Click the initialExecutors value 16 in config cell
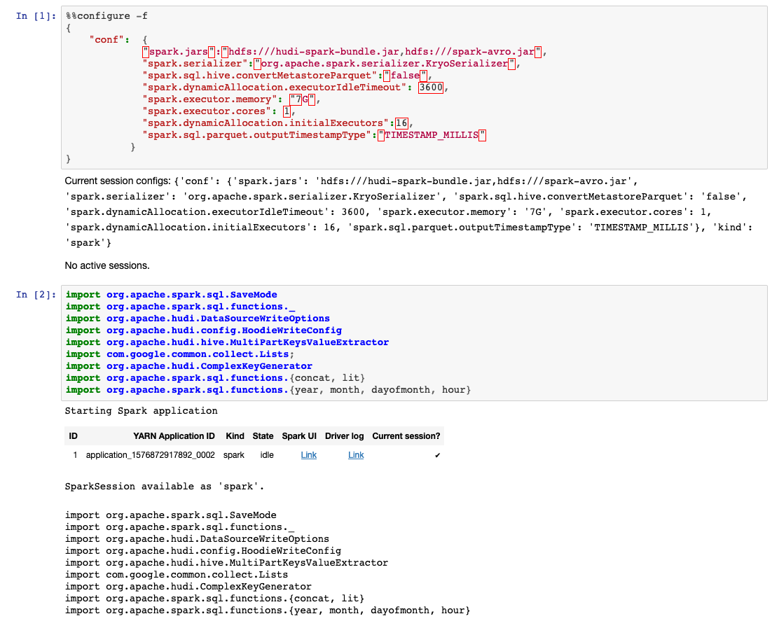 (x=401, y=123)
